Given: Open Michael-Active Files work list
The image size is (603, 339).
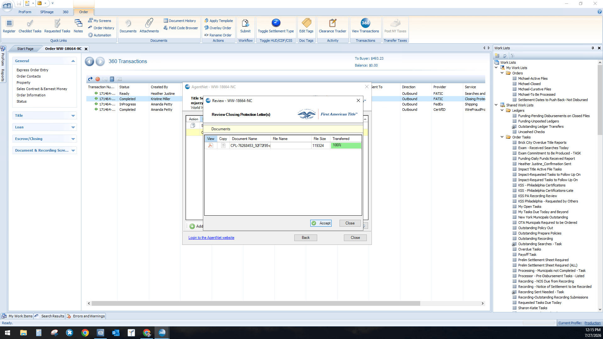Looking at the screenshot, I should tap(533, 78).
